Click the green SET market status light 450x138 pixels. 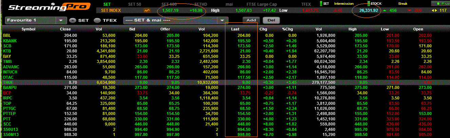(x=321, y=4)
